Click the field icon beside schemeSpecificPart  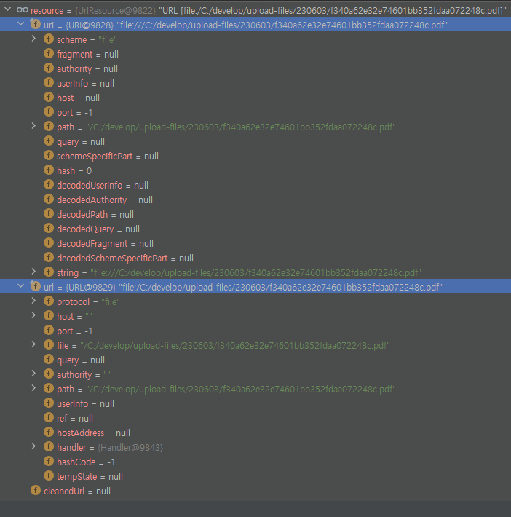click(x=49, y=155)
